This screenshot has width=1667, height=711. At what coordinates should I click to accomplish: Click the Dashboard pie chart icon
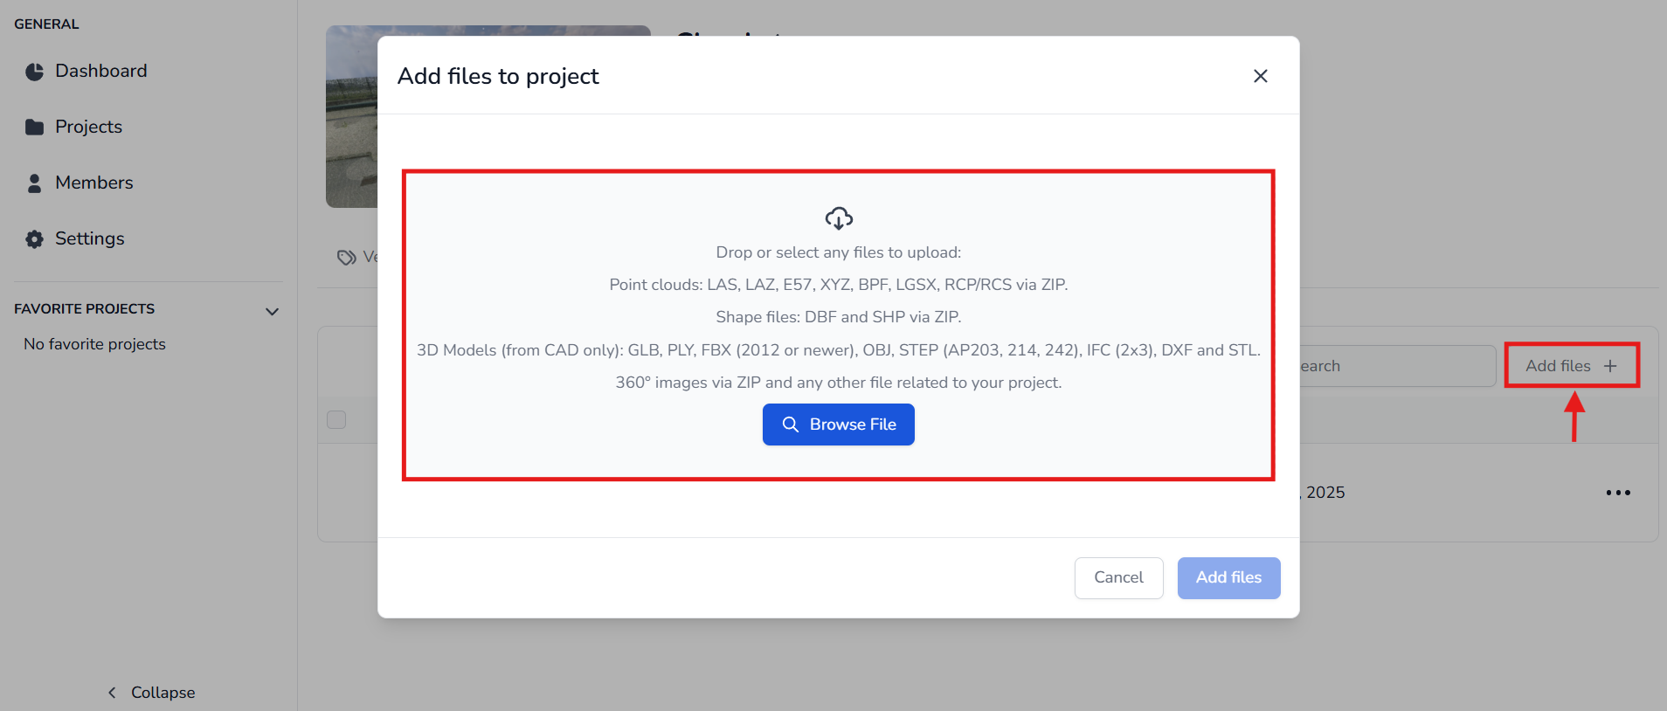point(34,72)
